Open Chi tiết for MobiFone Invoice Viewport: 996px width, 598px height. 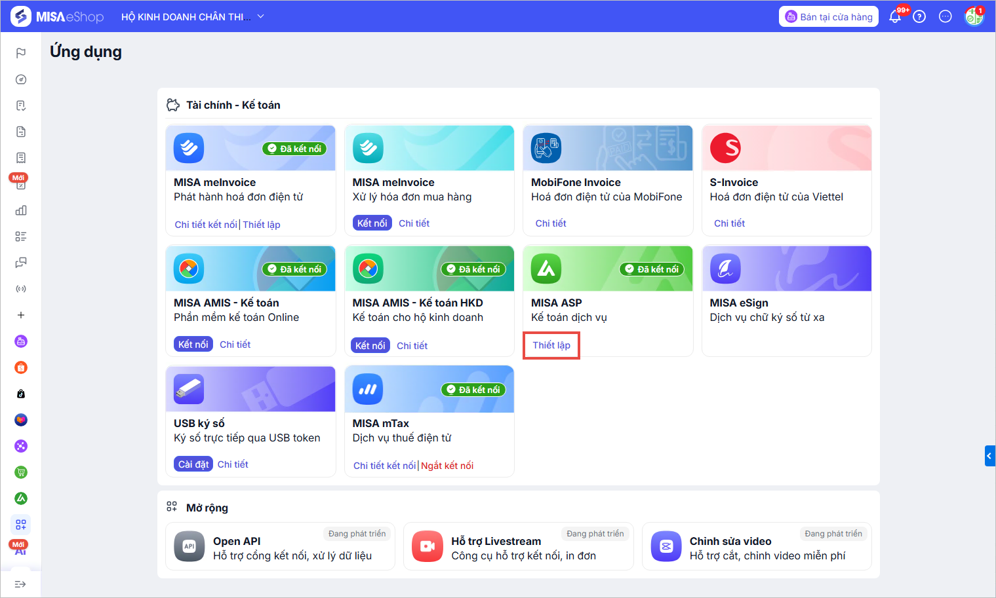(551, 223)
